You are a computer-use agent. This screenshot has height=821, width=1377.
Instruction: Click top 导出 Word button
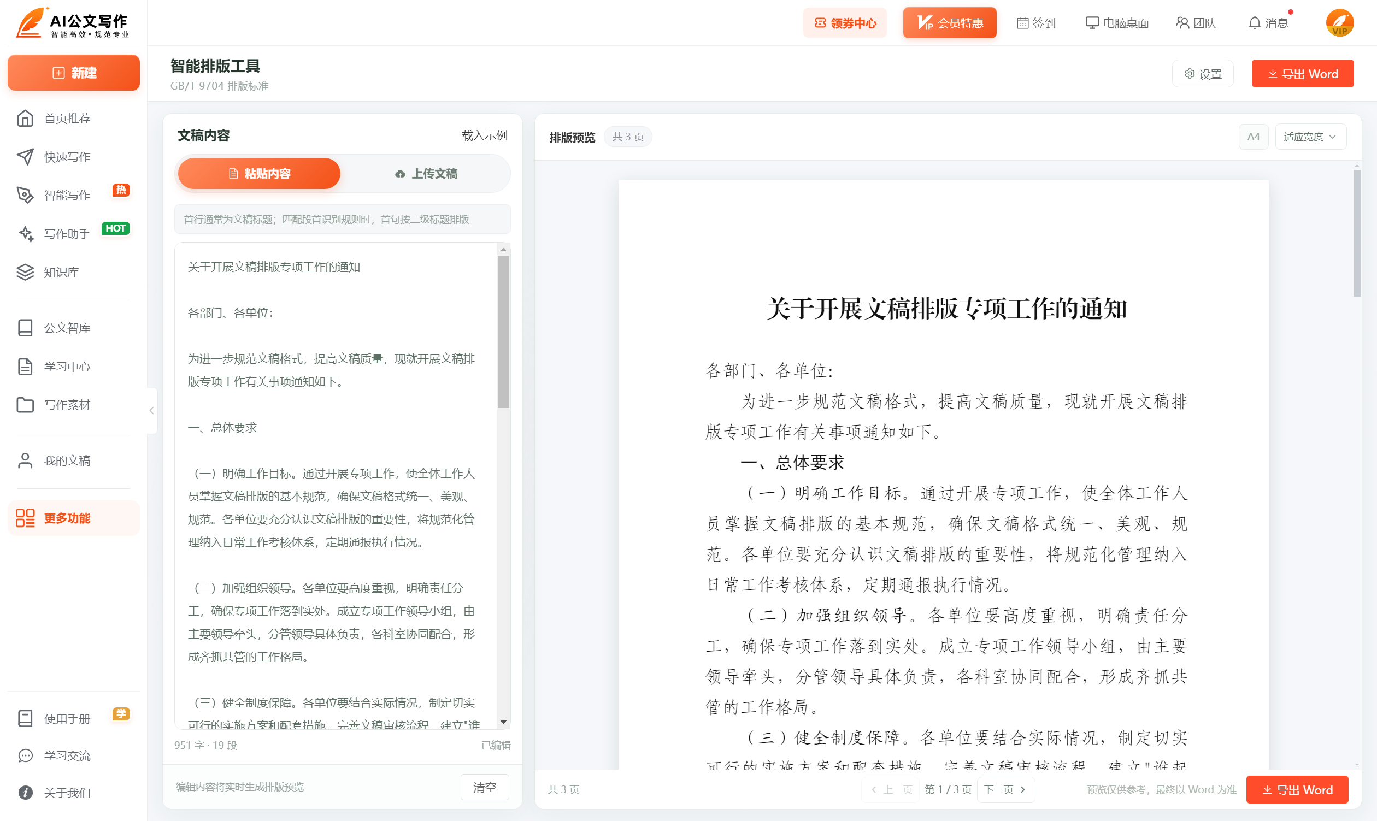1303,74
